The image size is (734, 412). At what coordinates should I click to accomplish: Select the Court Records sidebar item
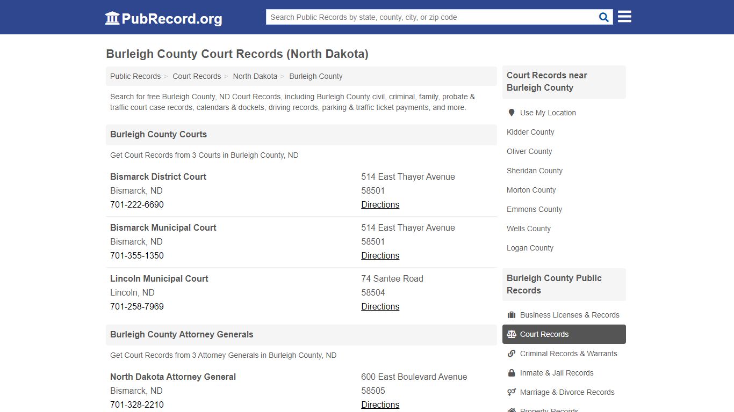tap(564, 334)
